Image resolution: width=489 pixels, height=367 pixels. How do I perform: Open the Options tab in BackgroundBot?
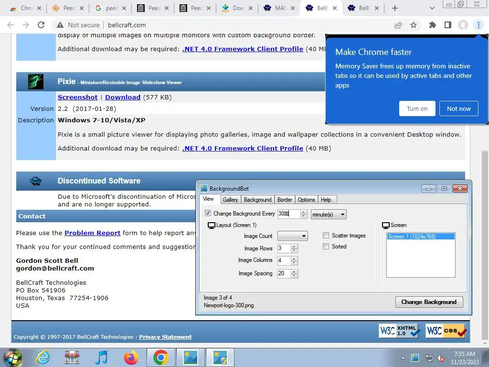click(x=306, y=200)
